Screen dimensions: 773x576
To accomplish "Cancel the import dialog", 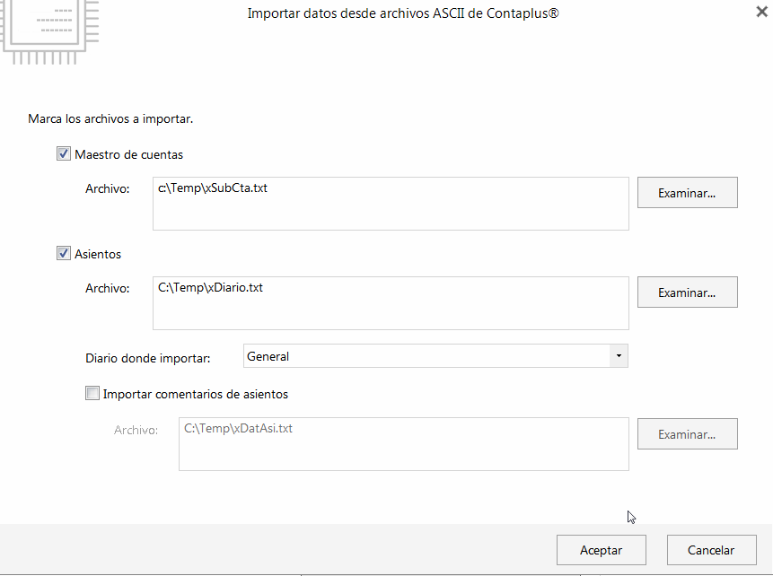I will (711, 550).
